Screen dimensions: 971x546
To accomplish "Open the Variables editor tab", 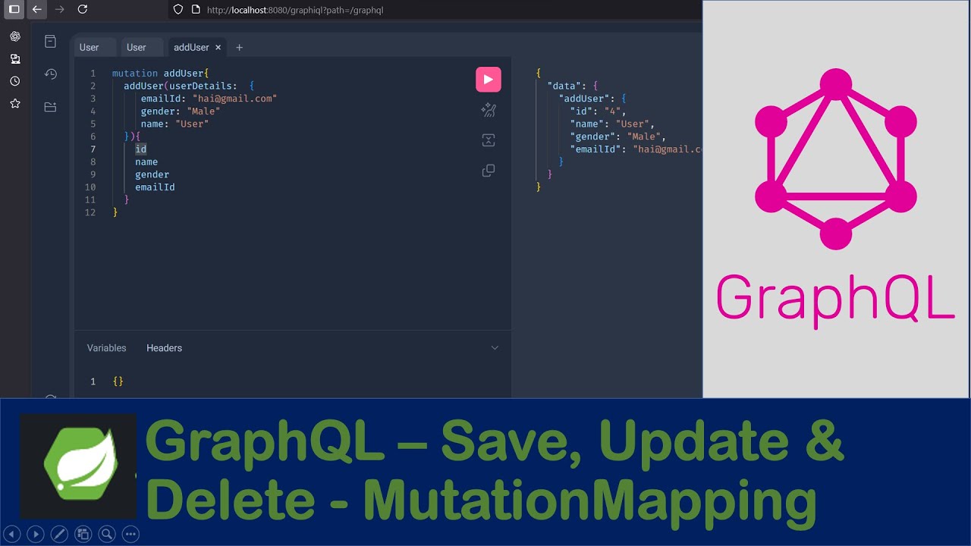I will (107, 348).
